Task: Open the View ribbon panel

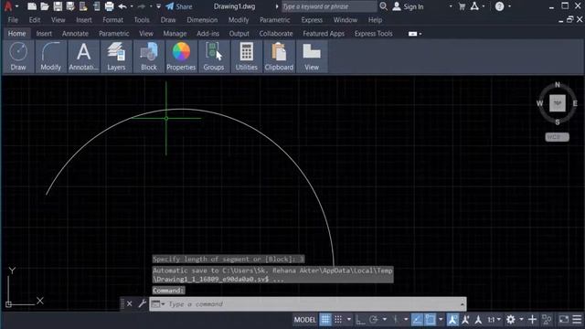Action: [x=312, y=57]
